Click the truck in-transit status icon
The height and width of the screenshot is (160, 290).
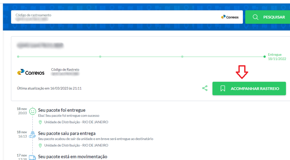[32, 158]
